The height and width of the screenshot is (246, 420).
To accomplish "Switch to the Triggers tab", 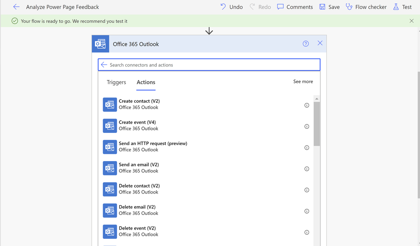I will pos(116,82).
